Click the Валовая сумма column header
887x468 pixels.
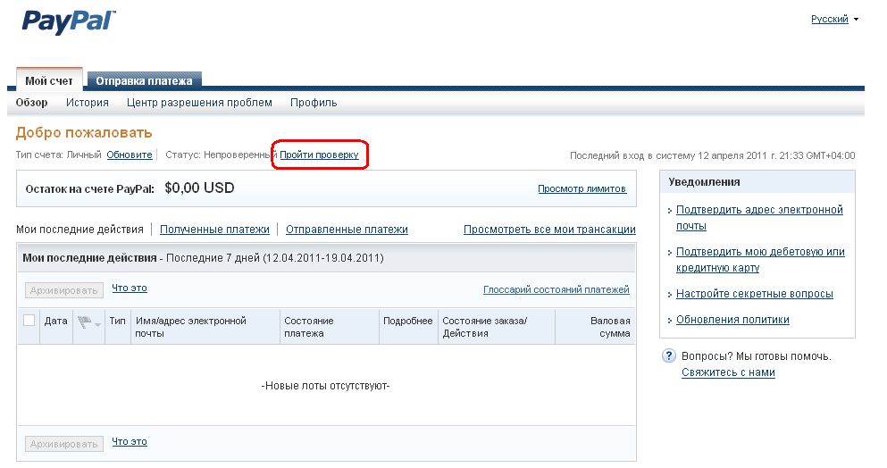(x=610, y=327)
